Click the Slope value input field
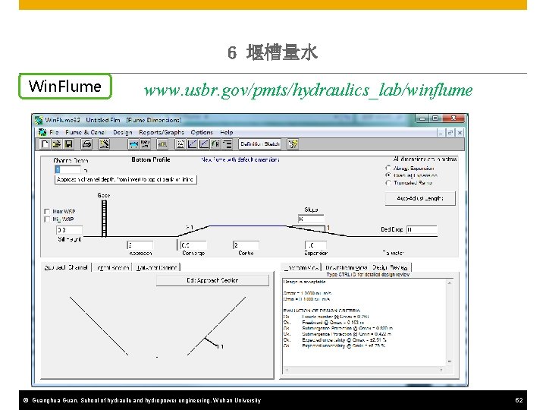Viewport: 546px width, 410px height. (311, 219)
